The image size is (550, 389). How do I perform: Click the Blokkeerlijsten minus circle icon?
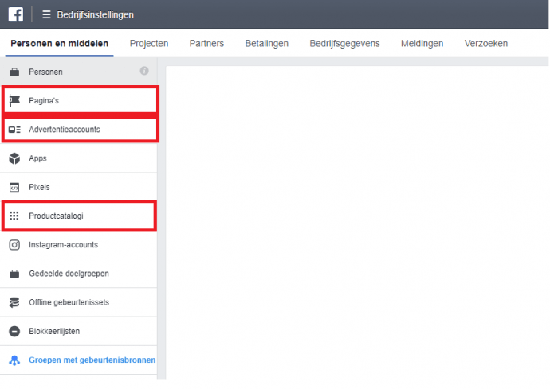tap(14, 331)
